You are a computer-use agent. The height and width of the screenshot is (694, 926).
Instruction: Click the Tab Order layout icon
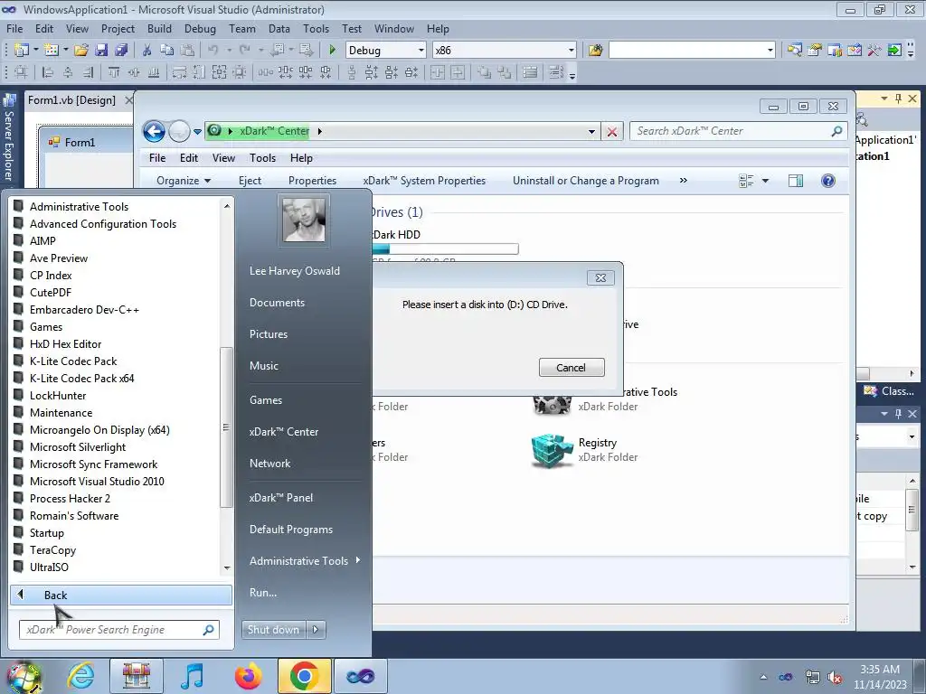[556, 72]
